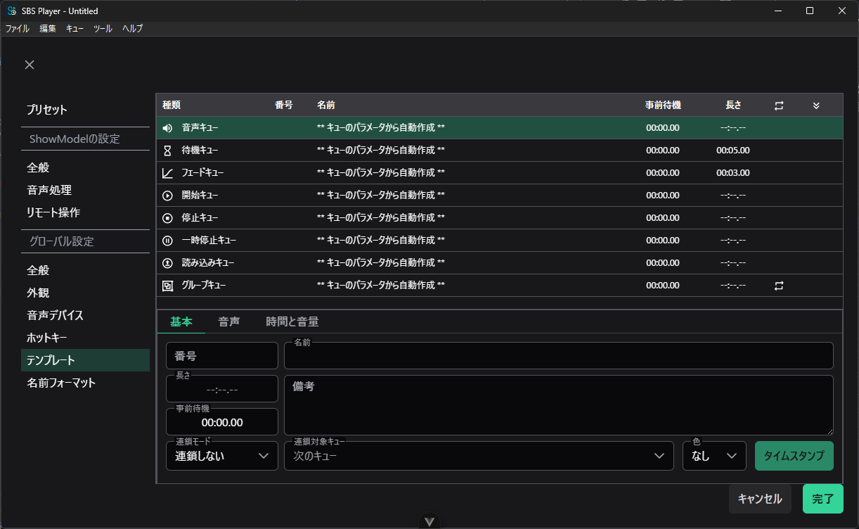Switch to the 音声 tab
This screenshot has width=859, height=529.
tap(229, 321)
